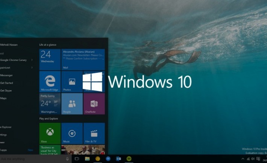Click in the 'Ask me anything' search box
This screenshot has height=163, width=267.
click(x=32, y=159)
